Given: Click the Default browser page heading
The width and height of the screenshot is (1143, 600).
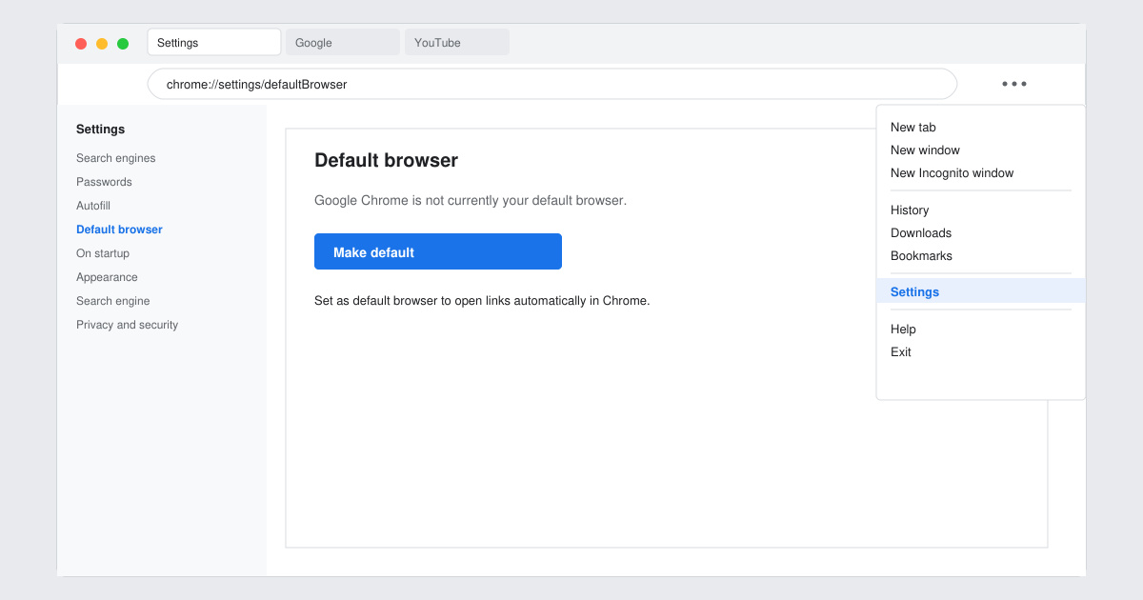Looking at the screenshot, I should (386, 160).
